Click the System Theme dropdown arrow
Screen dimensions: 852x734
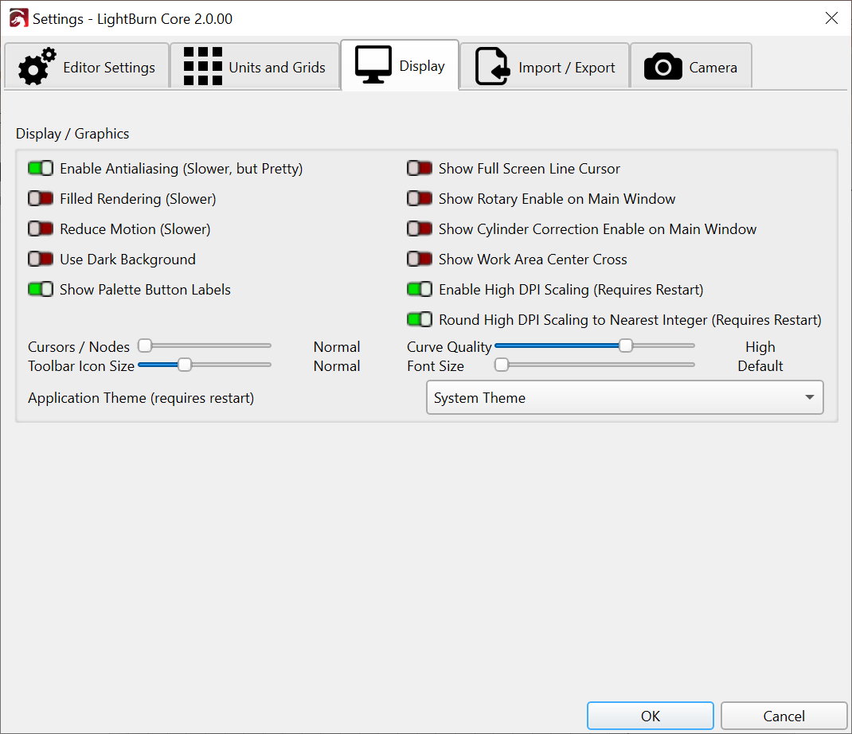(x=809, y=398)
